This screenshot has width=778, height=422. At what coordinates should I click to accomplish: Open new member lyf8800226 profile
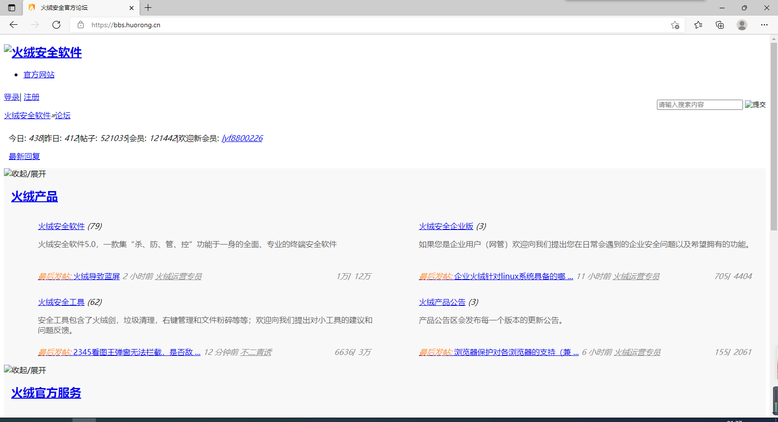pyautogui.click(x=242, y=138)
